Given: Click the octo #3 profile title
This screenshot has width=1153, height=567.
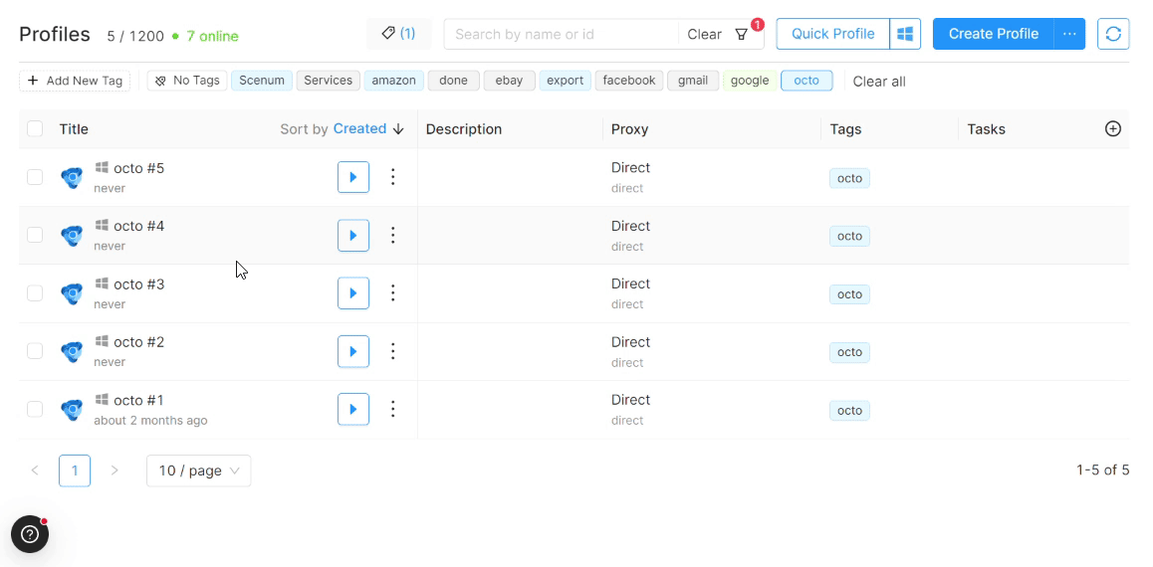Looking at the screenshot, I should (139, 284).
